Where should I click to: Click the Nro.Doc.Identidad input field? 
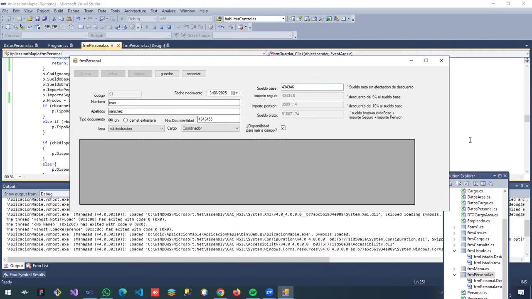click(218, 119)
